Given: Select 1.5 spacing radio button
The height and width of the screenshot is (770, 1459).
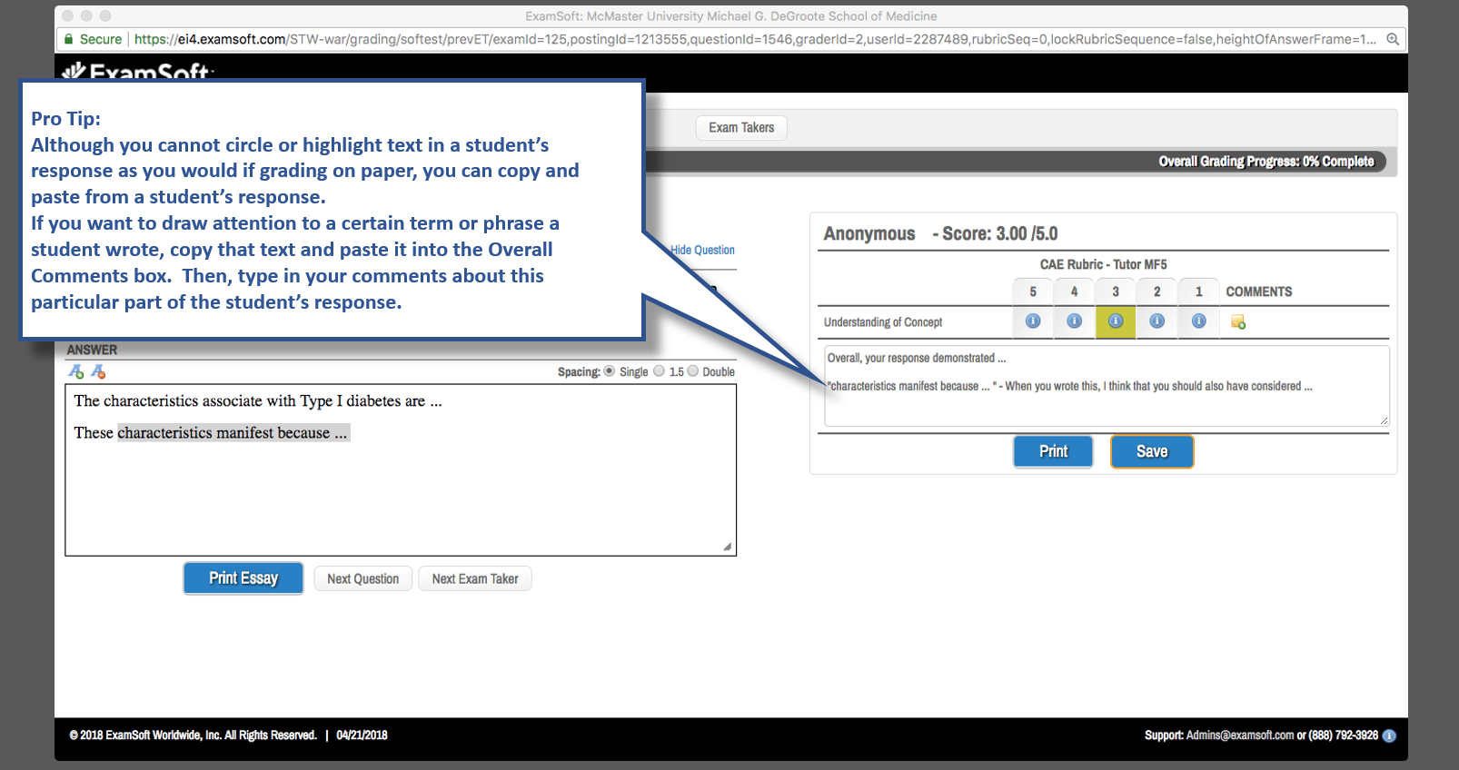Looking at the screenshot, I should 660,370.
